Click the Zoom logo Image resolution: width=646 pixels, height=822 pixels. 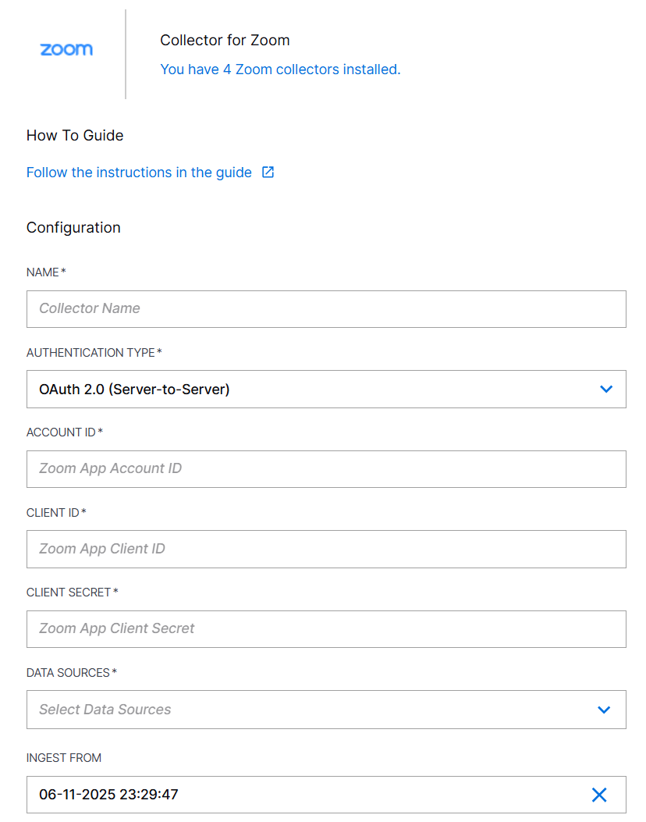point(66,49)
